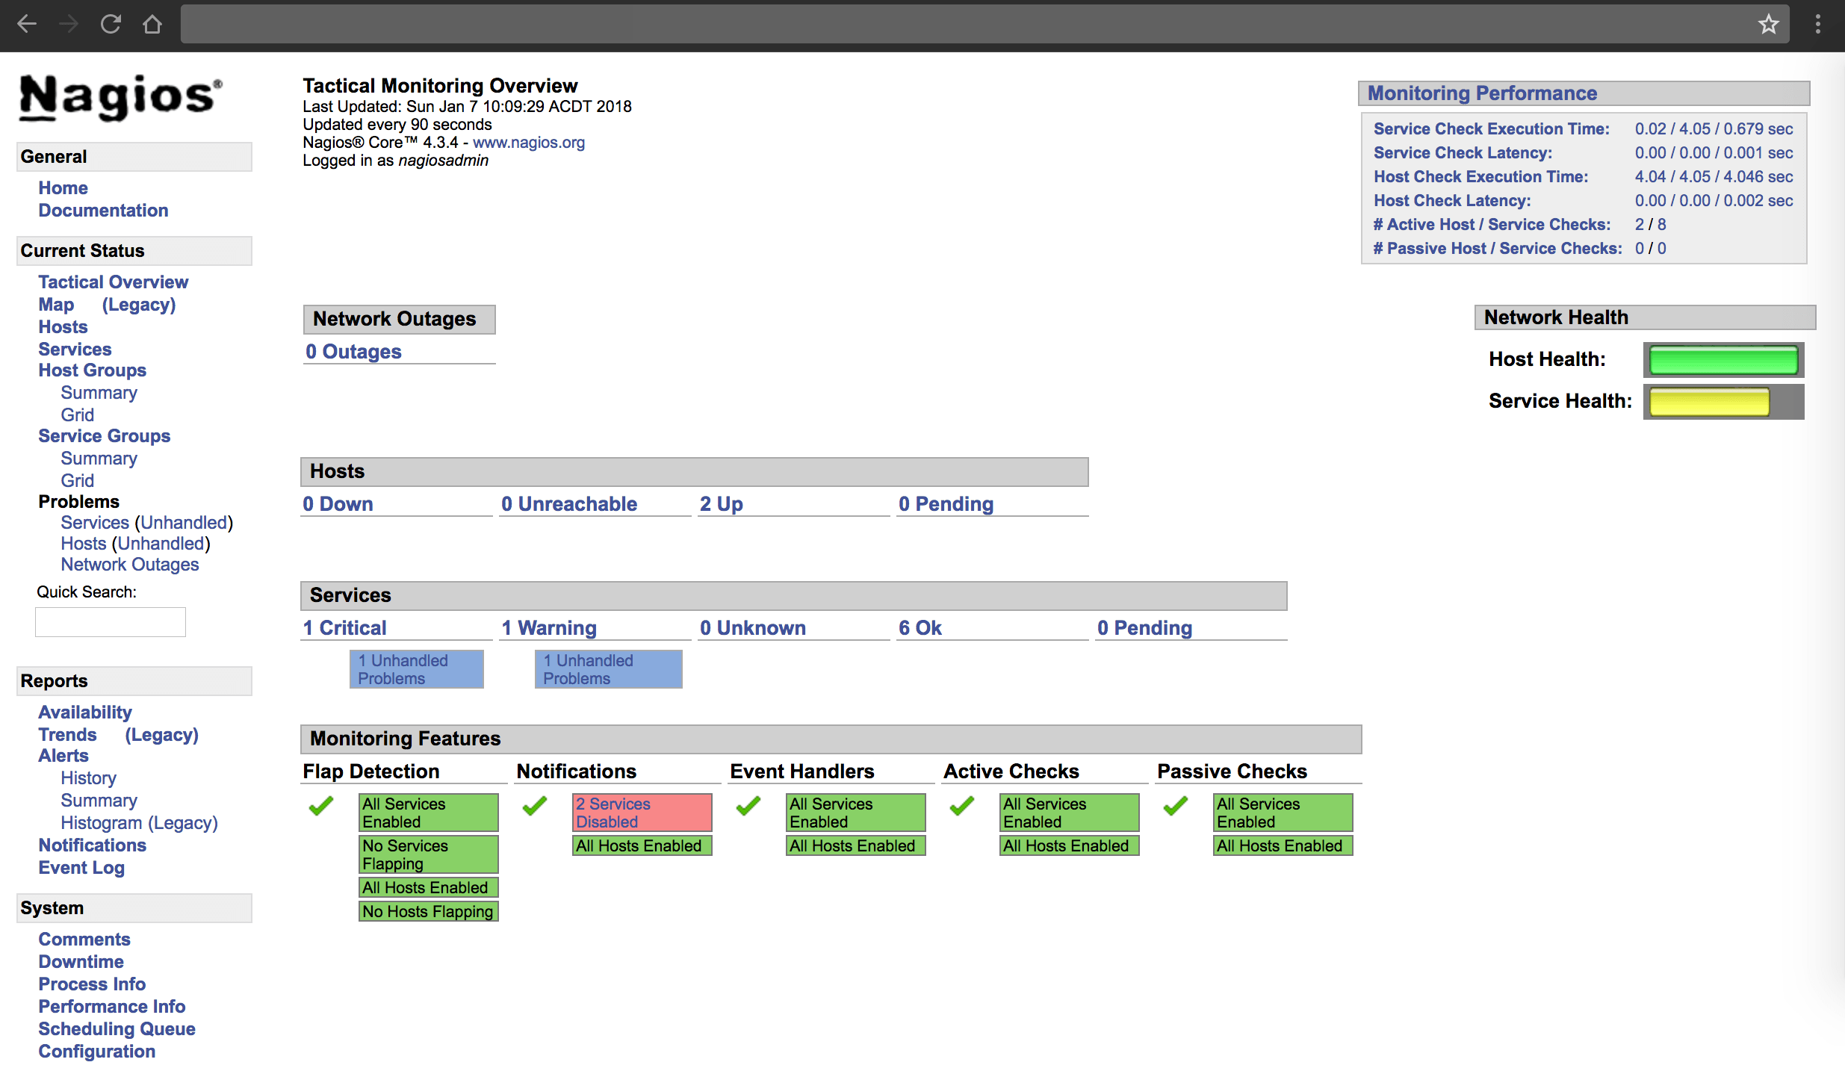Click No Services Flapping status box
The image size is (1845, 1071).
[428, 854]
